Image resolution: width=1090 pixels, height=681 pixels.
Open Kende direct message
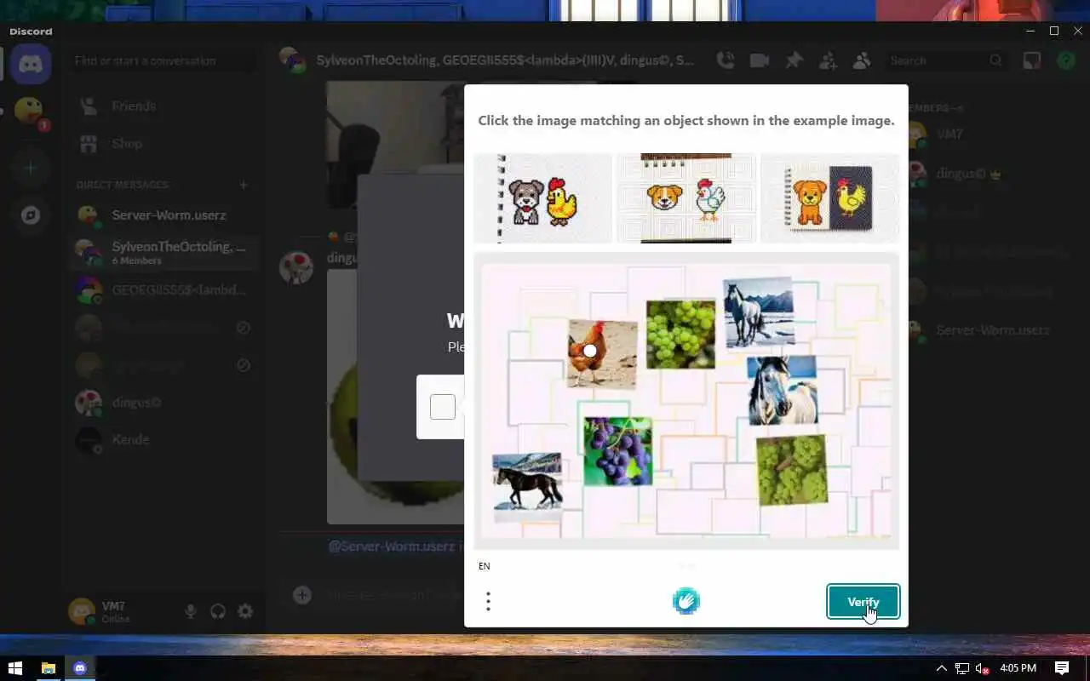(x=163, y=440)
